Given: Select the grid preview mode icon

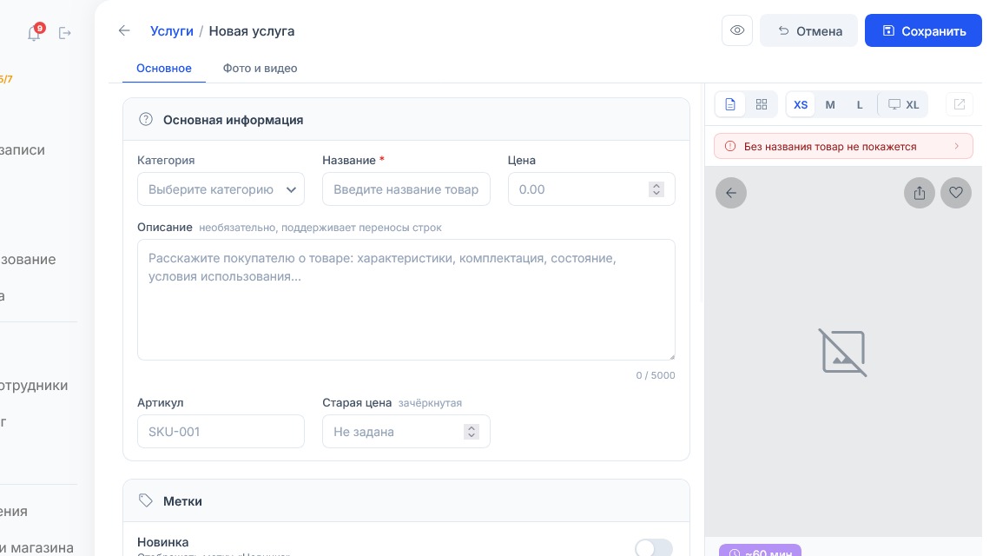Looking at the screenshot, I should [761, 105].
